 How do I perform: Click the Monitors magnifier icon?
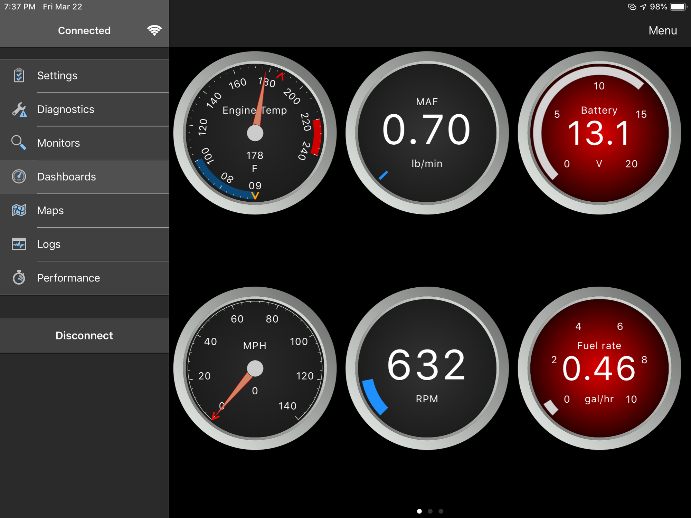(19, 143)
